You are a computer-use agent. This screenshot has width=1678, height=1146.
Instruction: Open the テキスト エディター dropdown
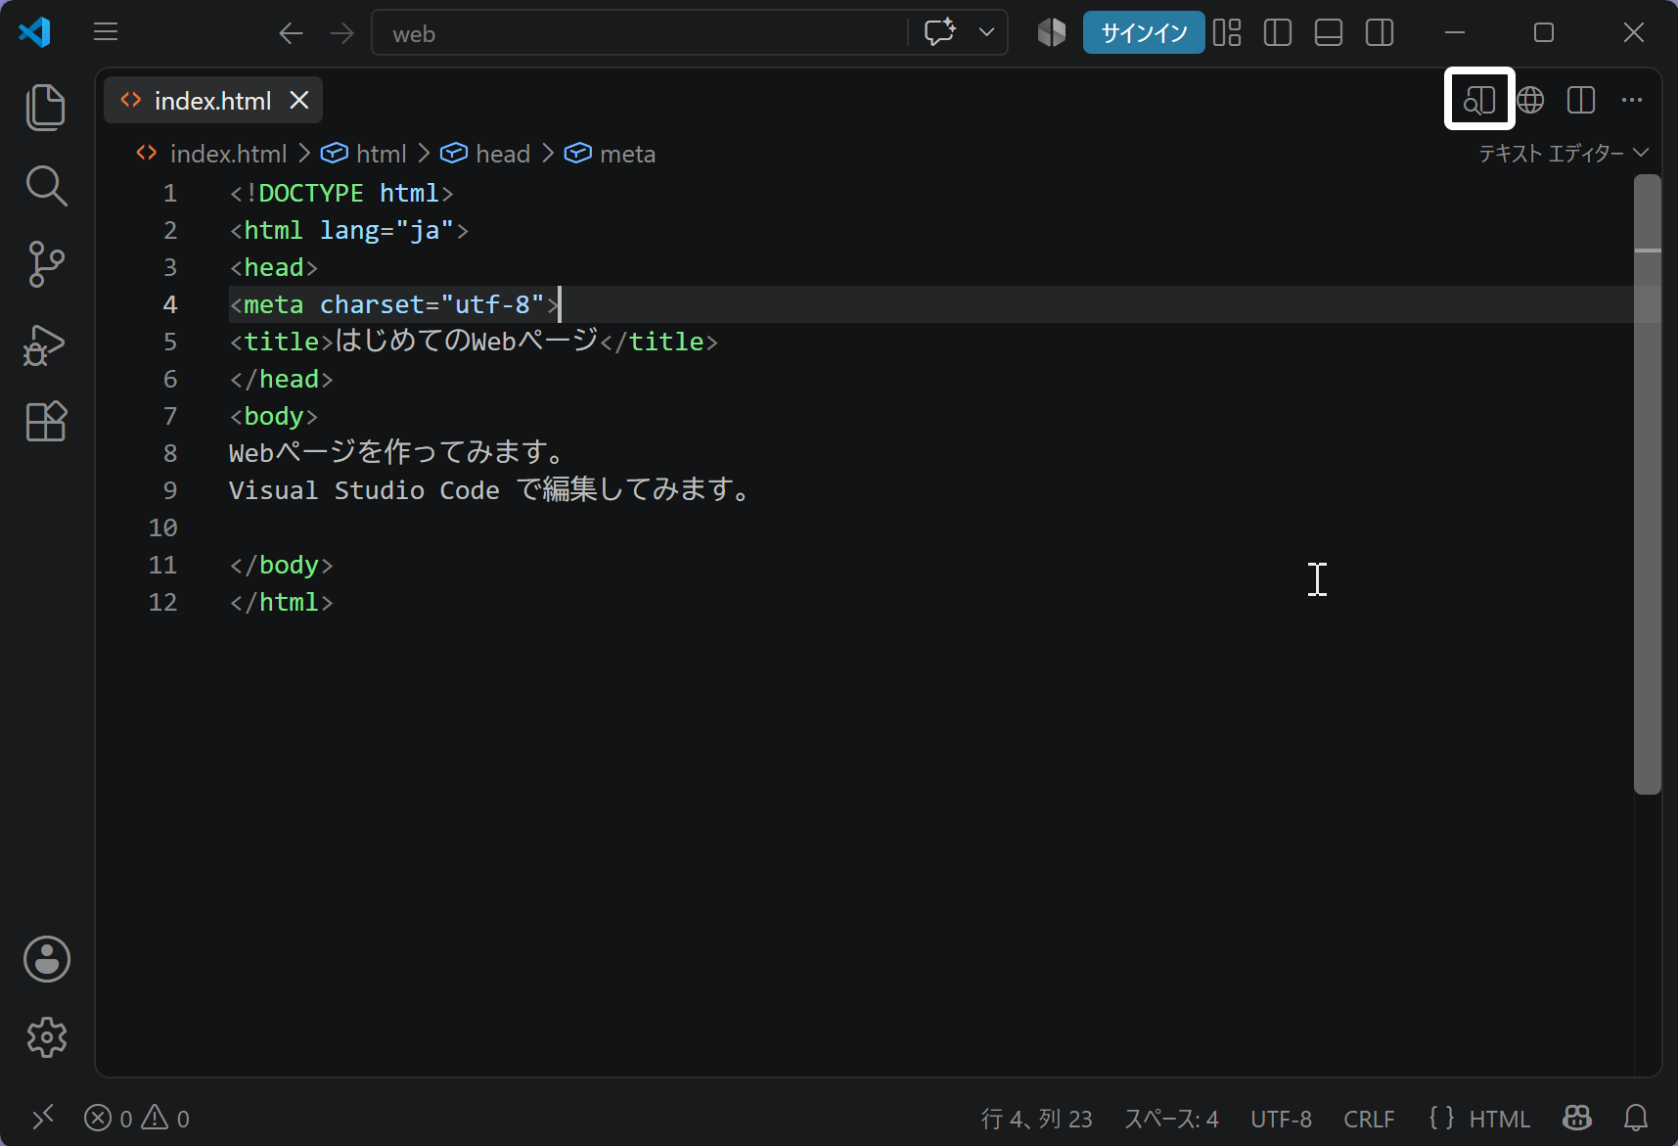(x=1564, y=153)
